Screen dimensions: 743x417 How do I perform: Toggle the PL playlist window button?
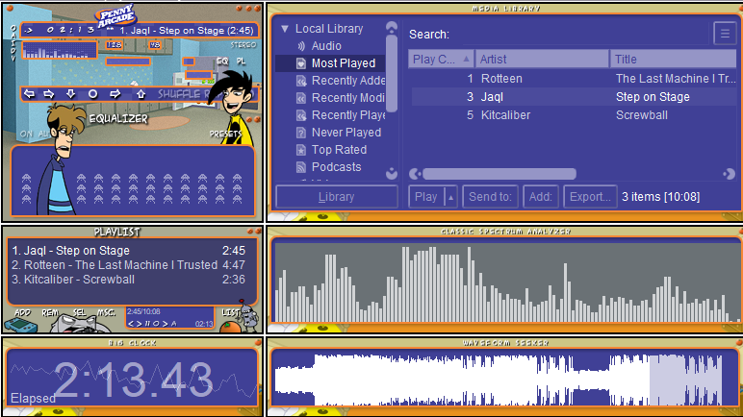click(242, 61)
